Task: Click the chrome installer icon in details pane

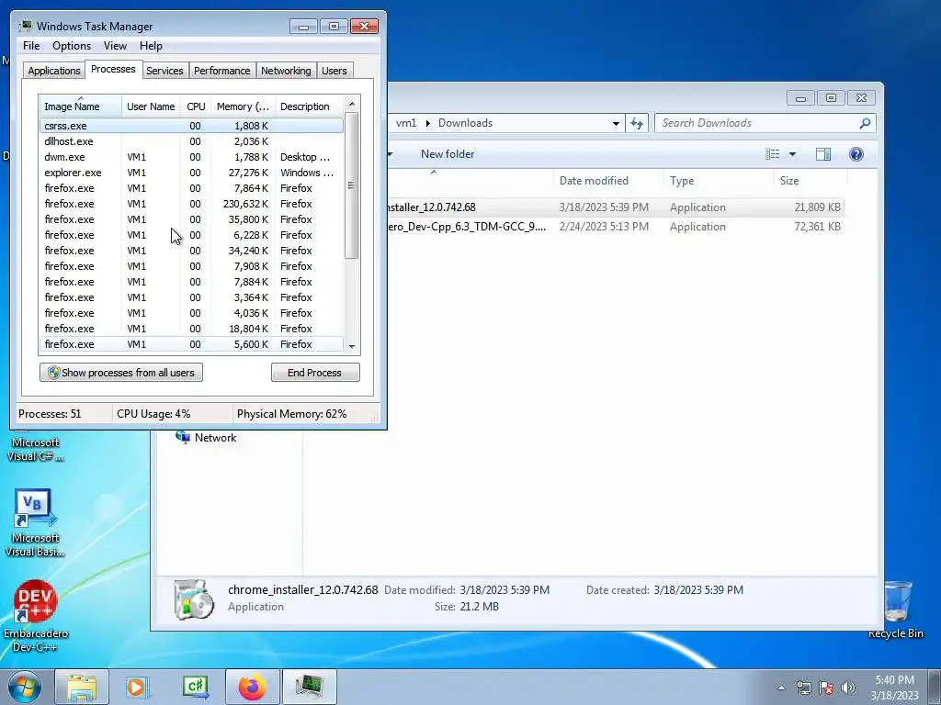Action: (193, 599)
